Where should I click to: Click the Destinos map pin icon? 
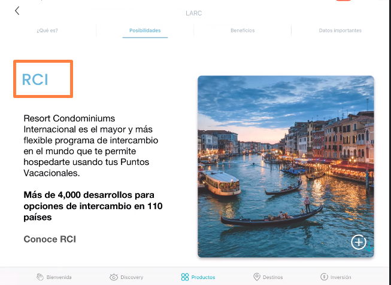click(x=257, y=277)
